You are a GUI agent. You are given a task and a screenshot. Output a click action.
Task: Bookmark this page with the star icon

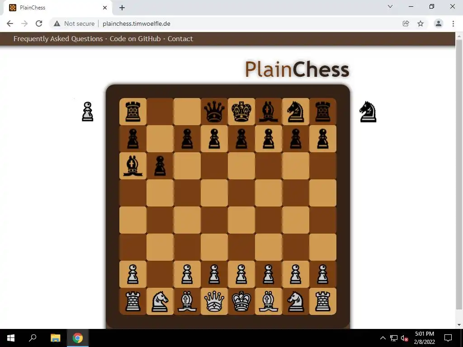[420, 23]
